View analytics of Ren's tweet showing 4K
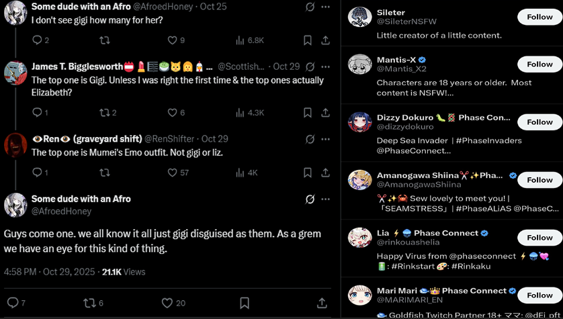 coord(246,173)
